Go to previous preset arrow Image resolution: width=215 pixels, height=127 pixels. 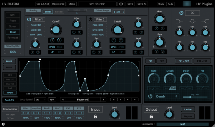[119, 4]
